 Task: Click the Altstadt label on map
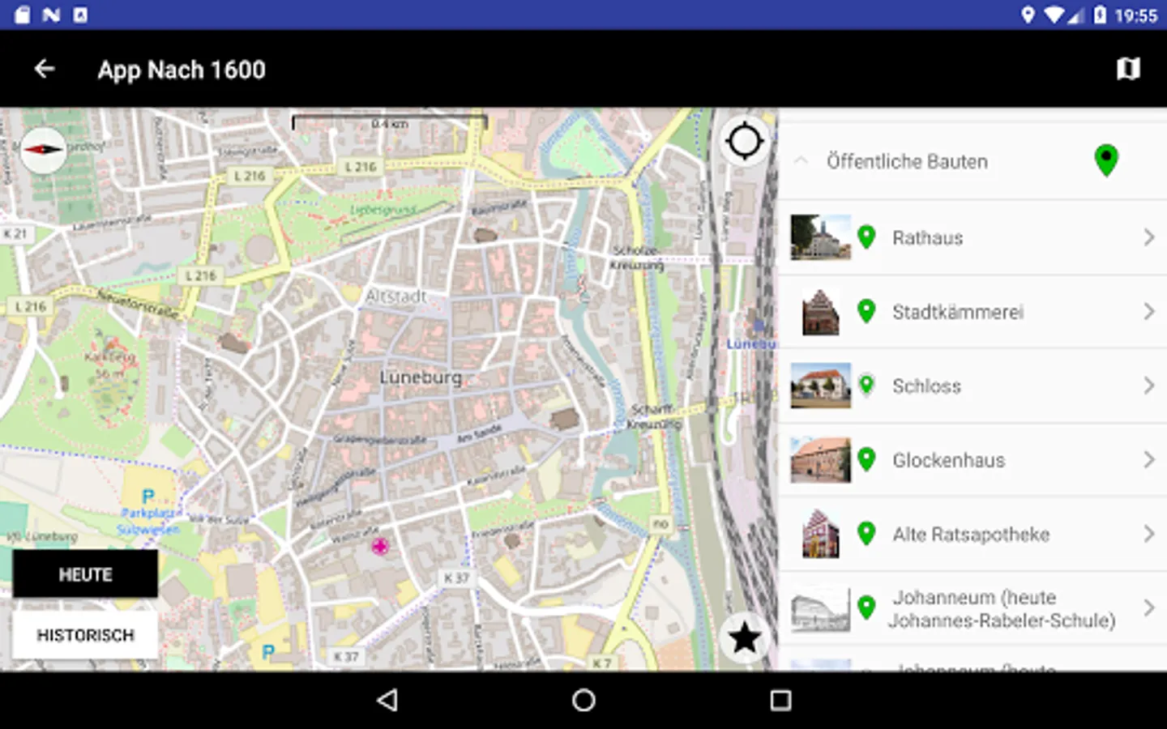tap(395, 296)
